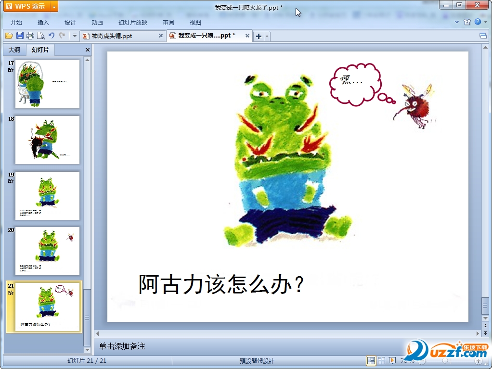The height and width of the screenshot is (369, 492).
Task: Open the 视图 ribbon tab
Action: 195,22
